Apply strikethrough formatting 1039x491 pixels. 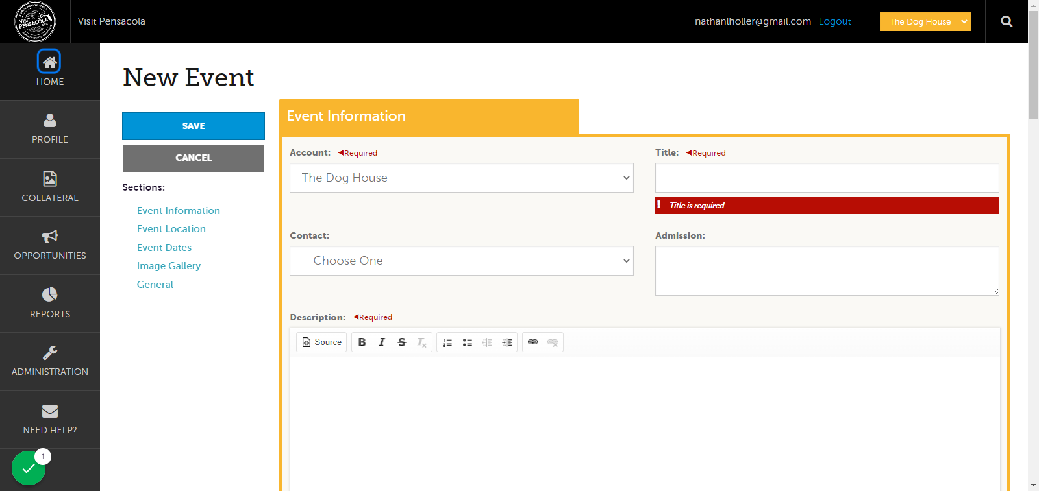401,342
